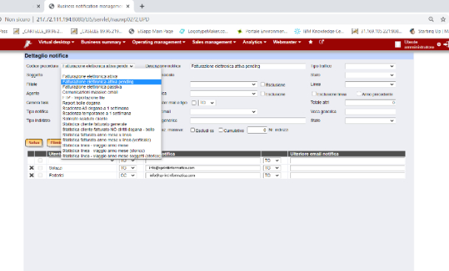
Task: Open the external link icon in navbar
Action: (321, 42)
